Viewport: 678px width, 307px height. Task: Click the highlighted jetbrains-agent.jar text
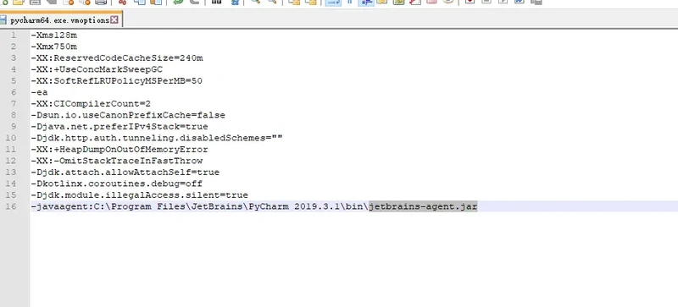[423, 206]
